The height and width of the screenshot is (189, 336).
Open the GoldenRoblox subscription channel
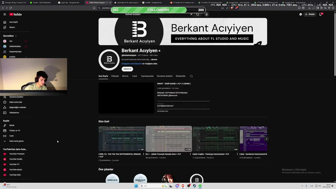point(15,46)
